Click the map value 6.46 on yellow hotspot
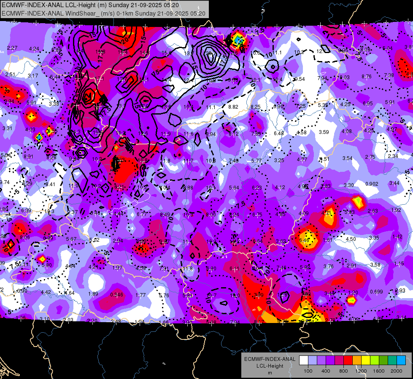Viewport: 413px width, 379px height. pyautogui.click(x=304, y=240)
